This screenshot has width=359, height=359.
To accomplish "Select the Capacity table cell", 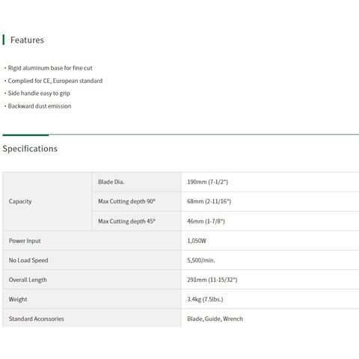I will (47, 201).
